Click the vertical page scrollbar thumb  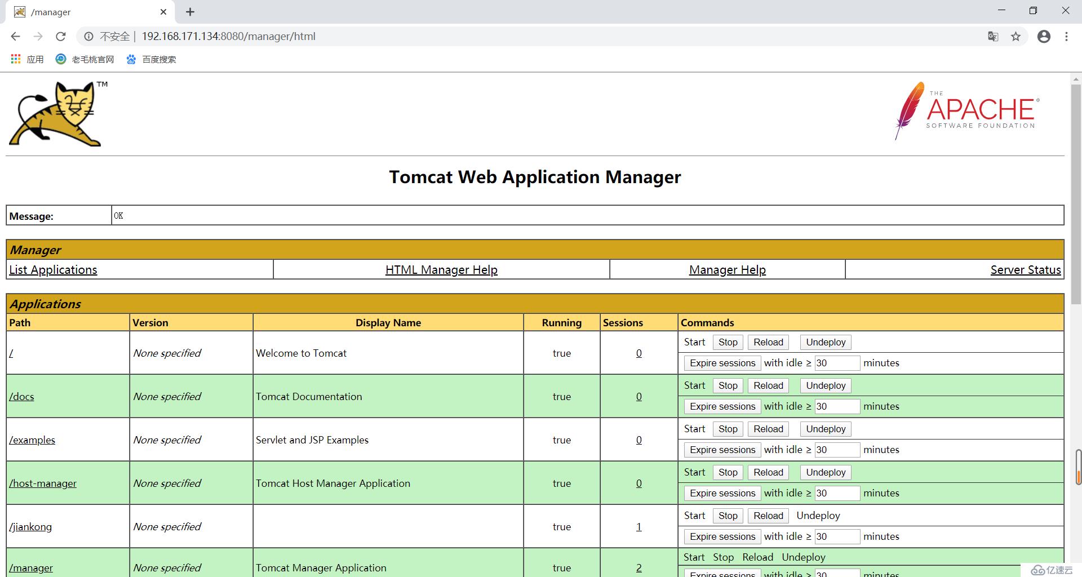tap(1076, 194)
